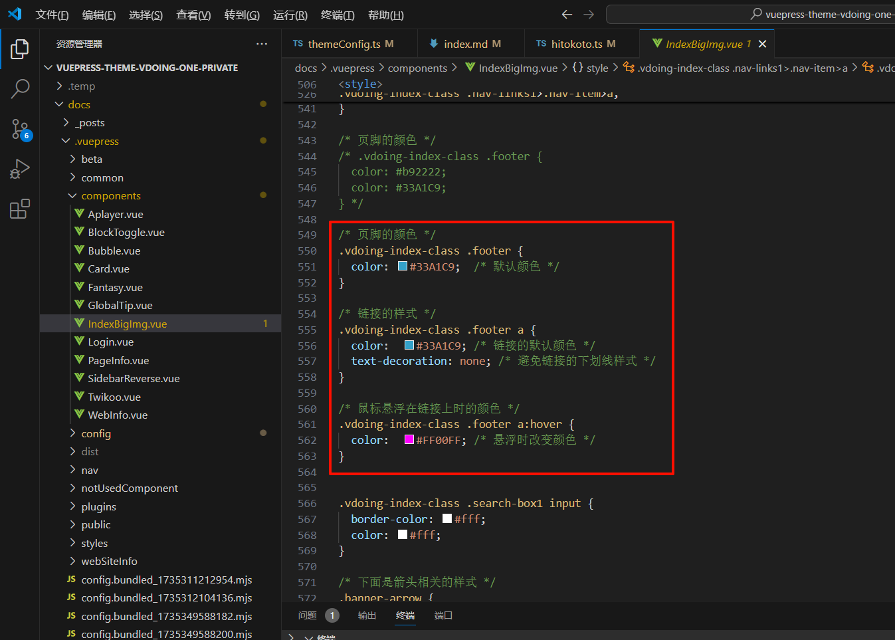Open SidebarReverse.vue file
The height and width of the screenshot is (640, 895).
point(160,378)
